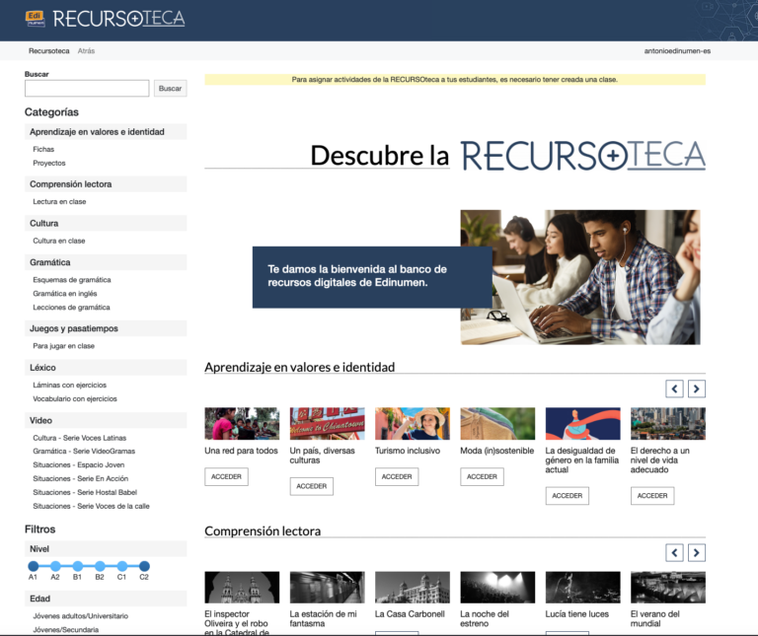Set Nivel slider to the B1 point
Screen dimensions: 758x636
point(77,566)
